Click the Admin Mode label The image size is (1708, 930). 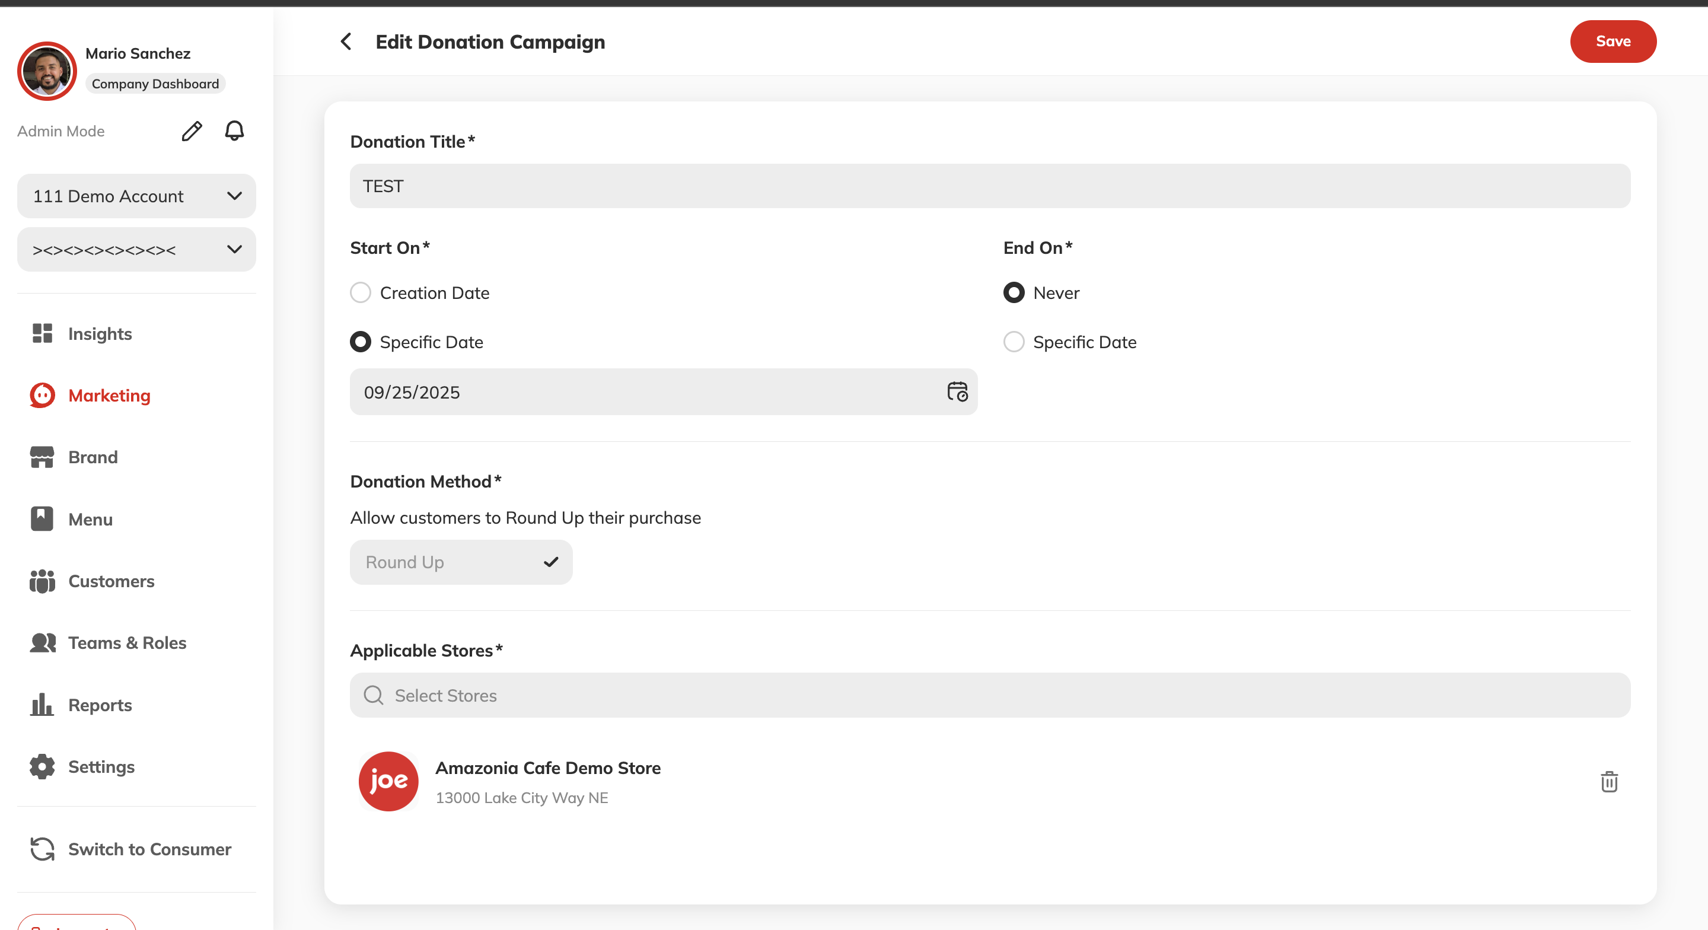pos(60,130)
